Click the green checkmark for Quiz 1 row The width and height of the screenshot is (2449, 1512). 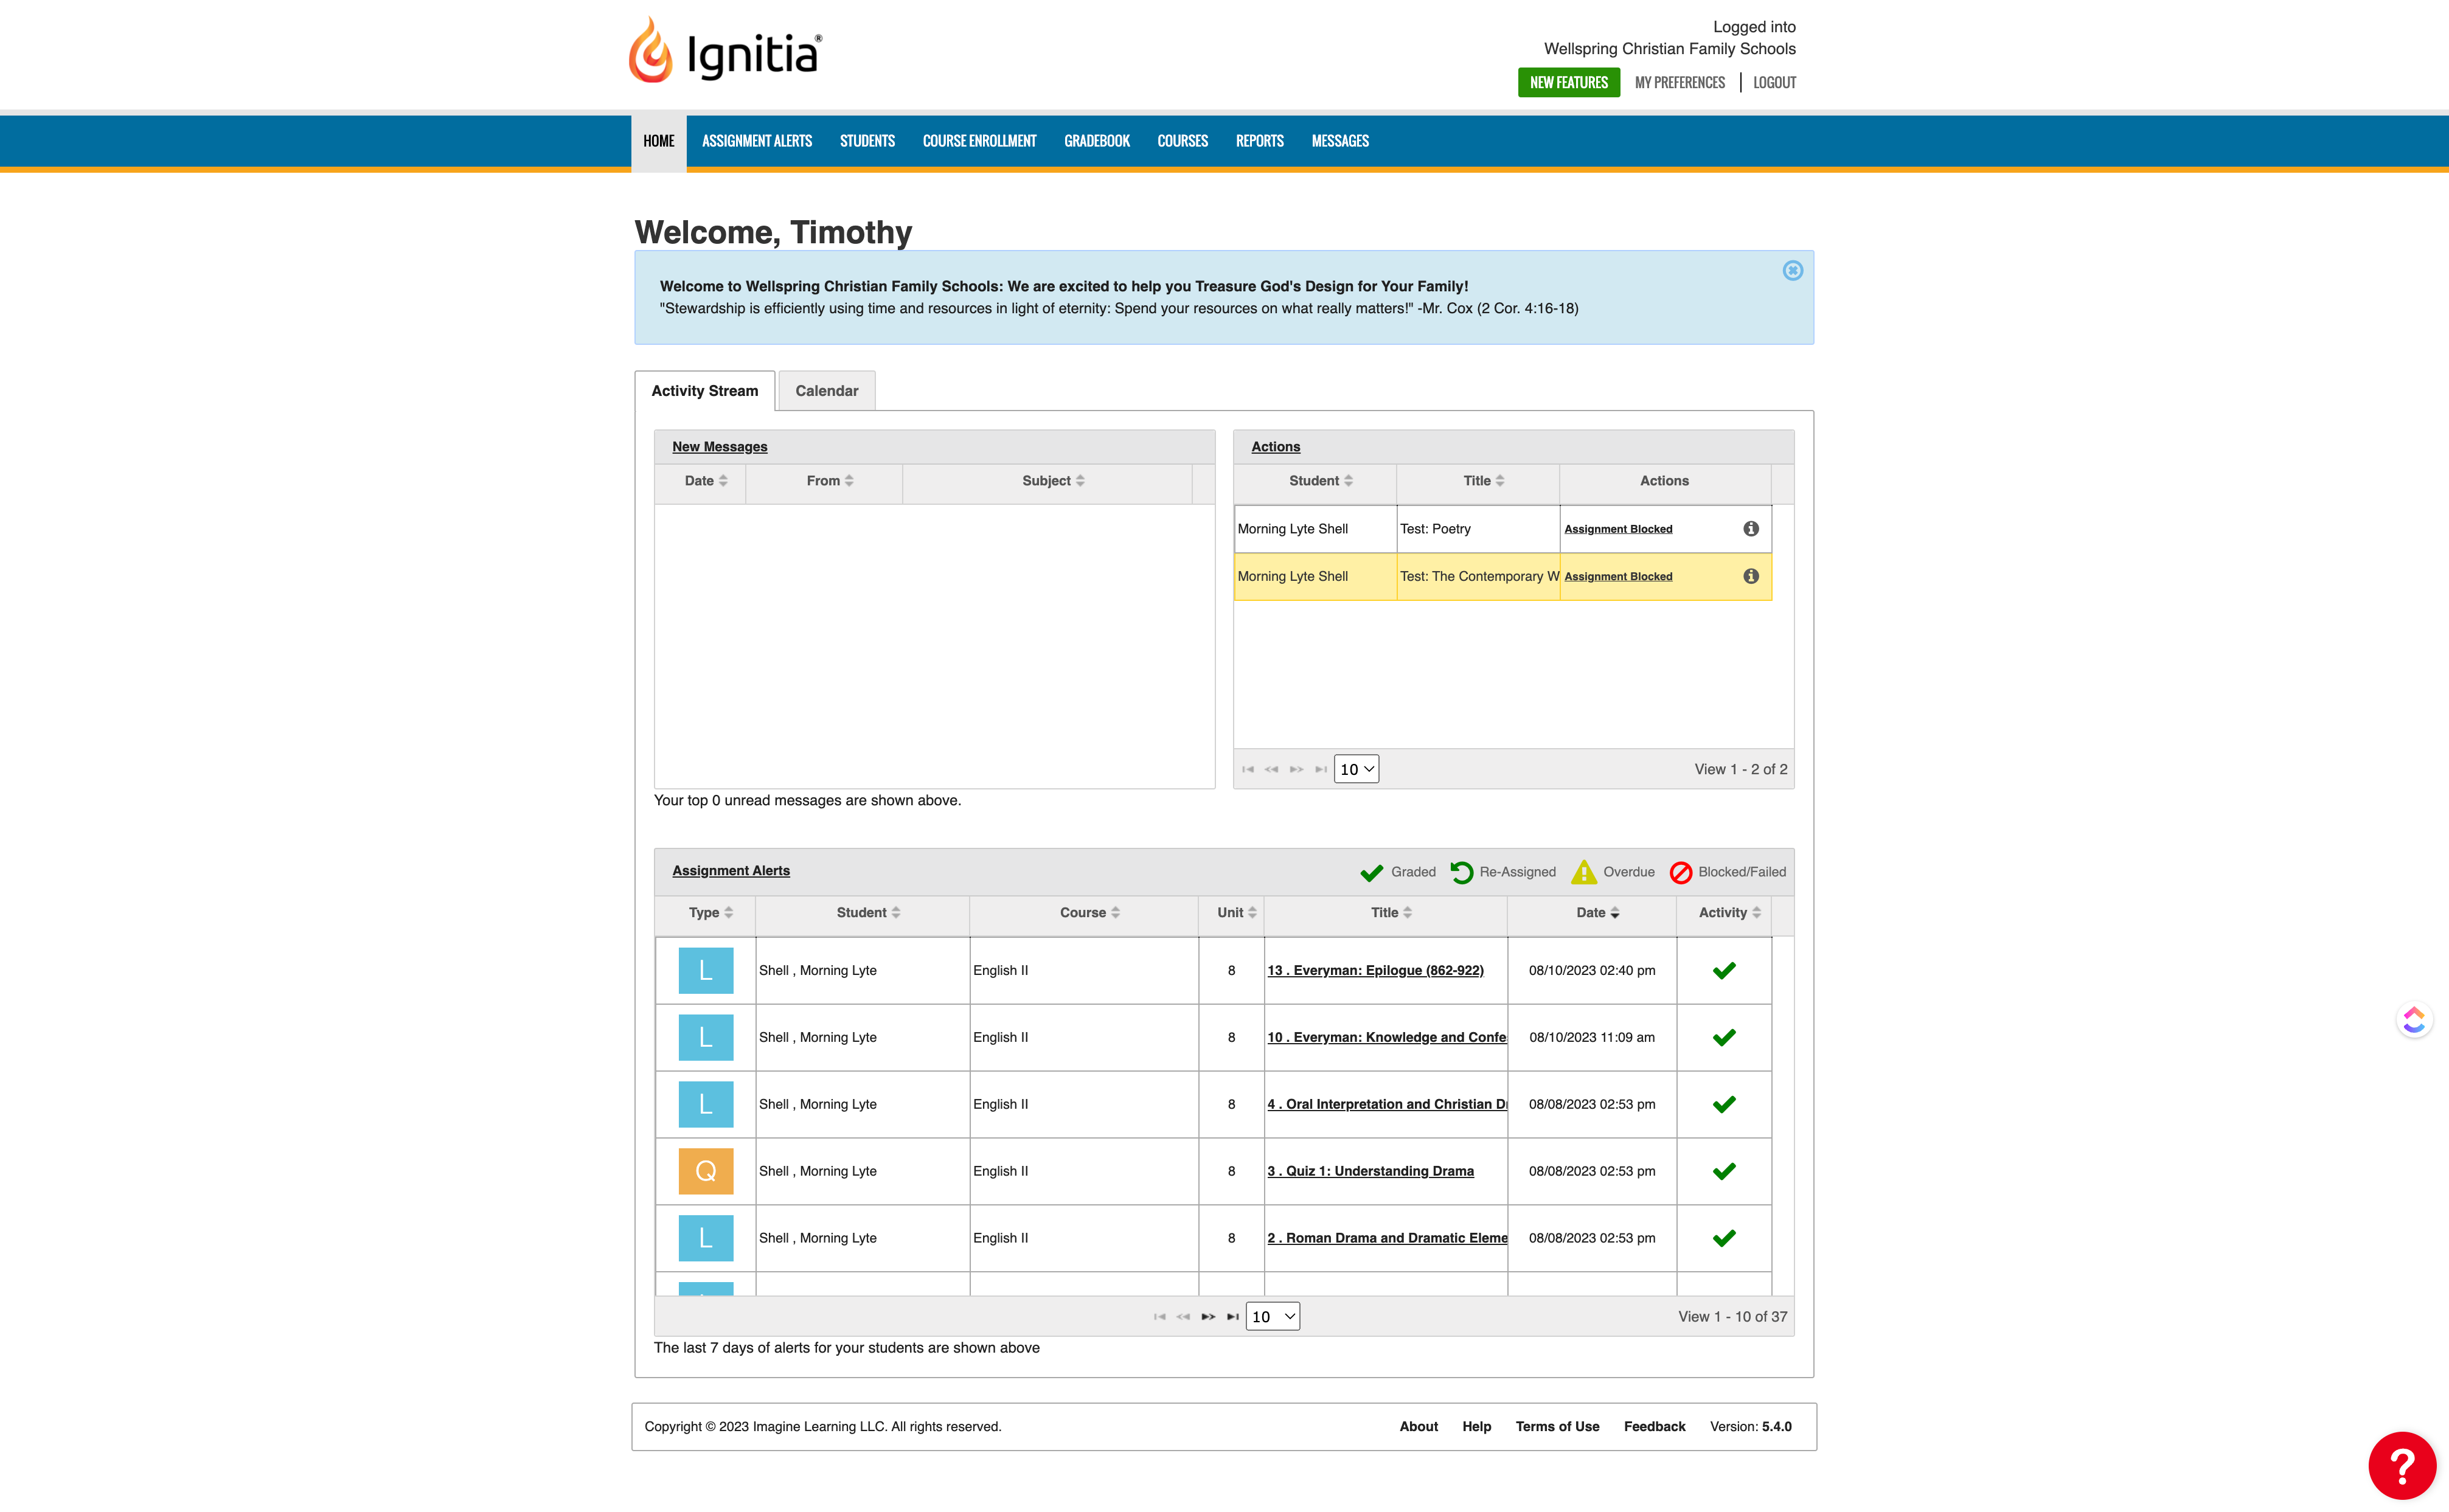click(x=1723, y=1171)
